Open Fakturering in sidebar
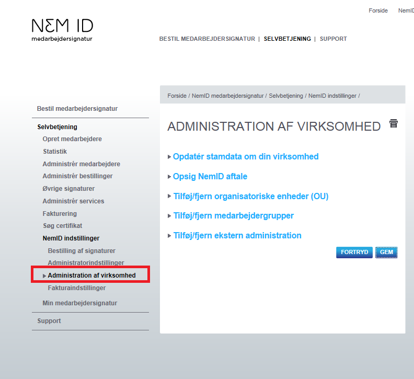This screenshot has width=414, height=379. (60, 214)
